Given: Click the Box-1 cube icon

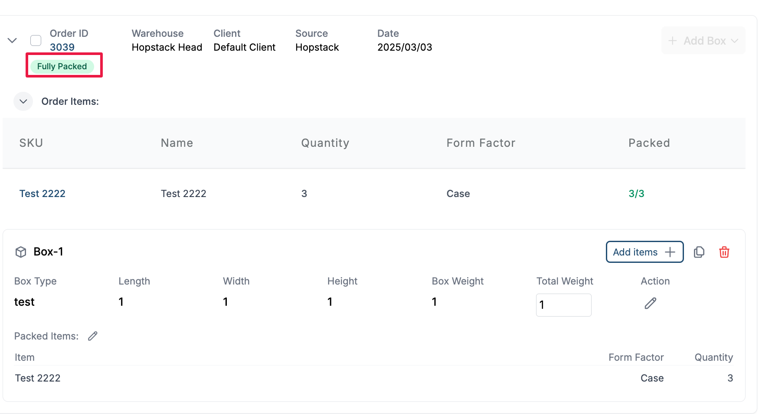Looking at the screenshot, I should pos(21,252).
